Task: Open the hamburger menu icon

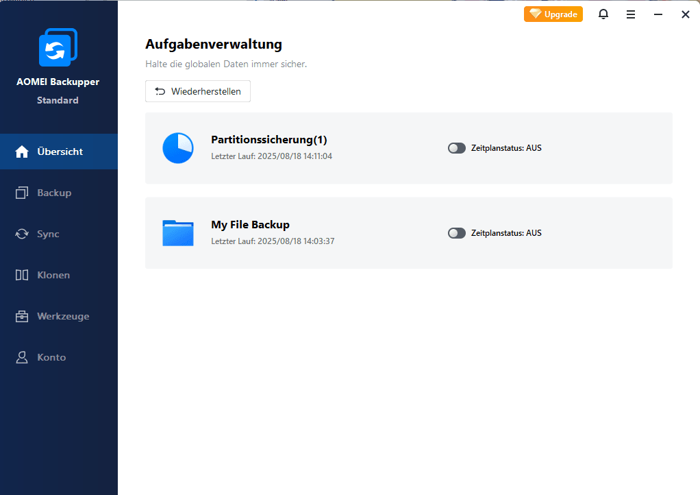Action: point(630,15)
